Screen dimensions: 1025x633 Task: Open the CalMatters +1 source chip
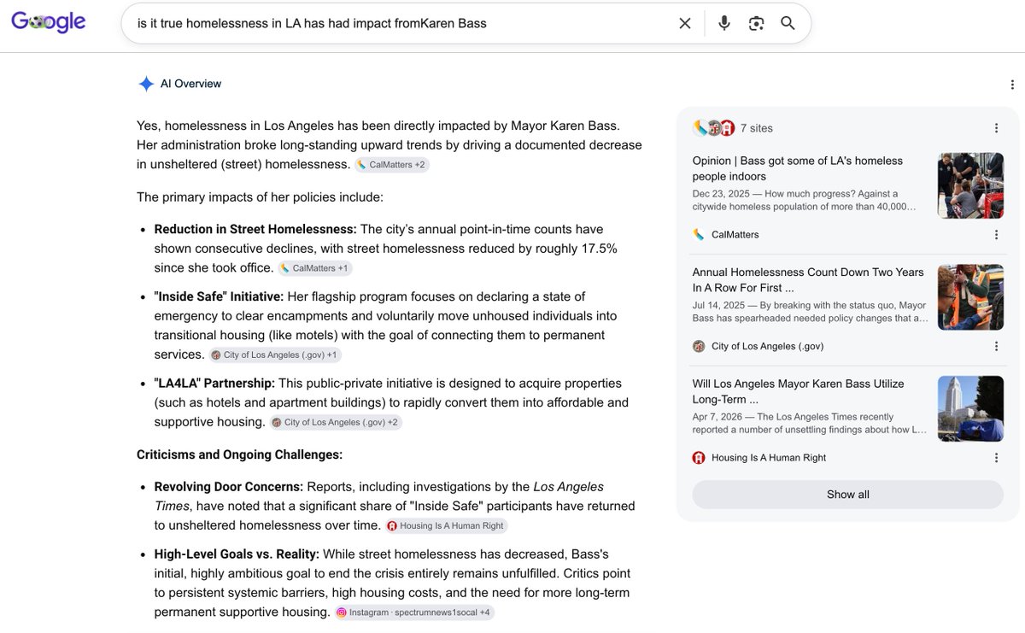pos(315,268)
